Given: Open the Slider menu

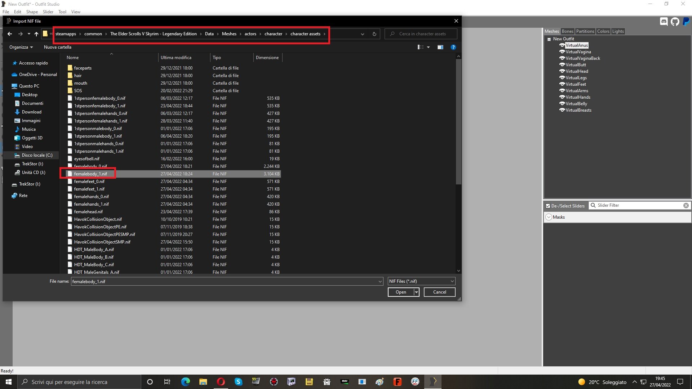Looking at the screenshot, I should [x=48, y=12].
